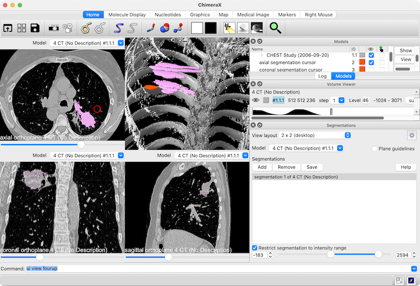This screenshot has width=420, height=286.
Task: Switch to the Log tab
Action: tap(322, 76)
